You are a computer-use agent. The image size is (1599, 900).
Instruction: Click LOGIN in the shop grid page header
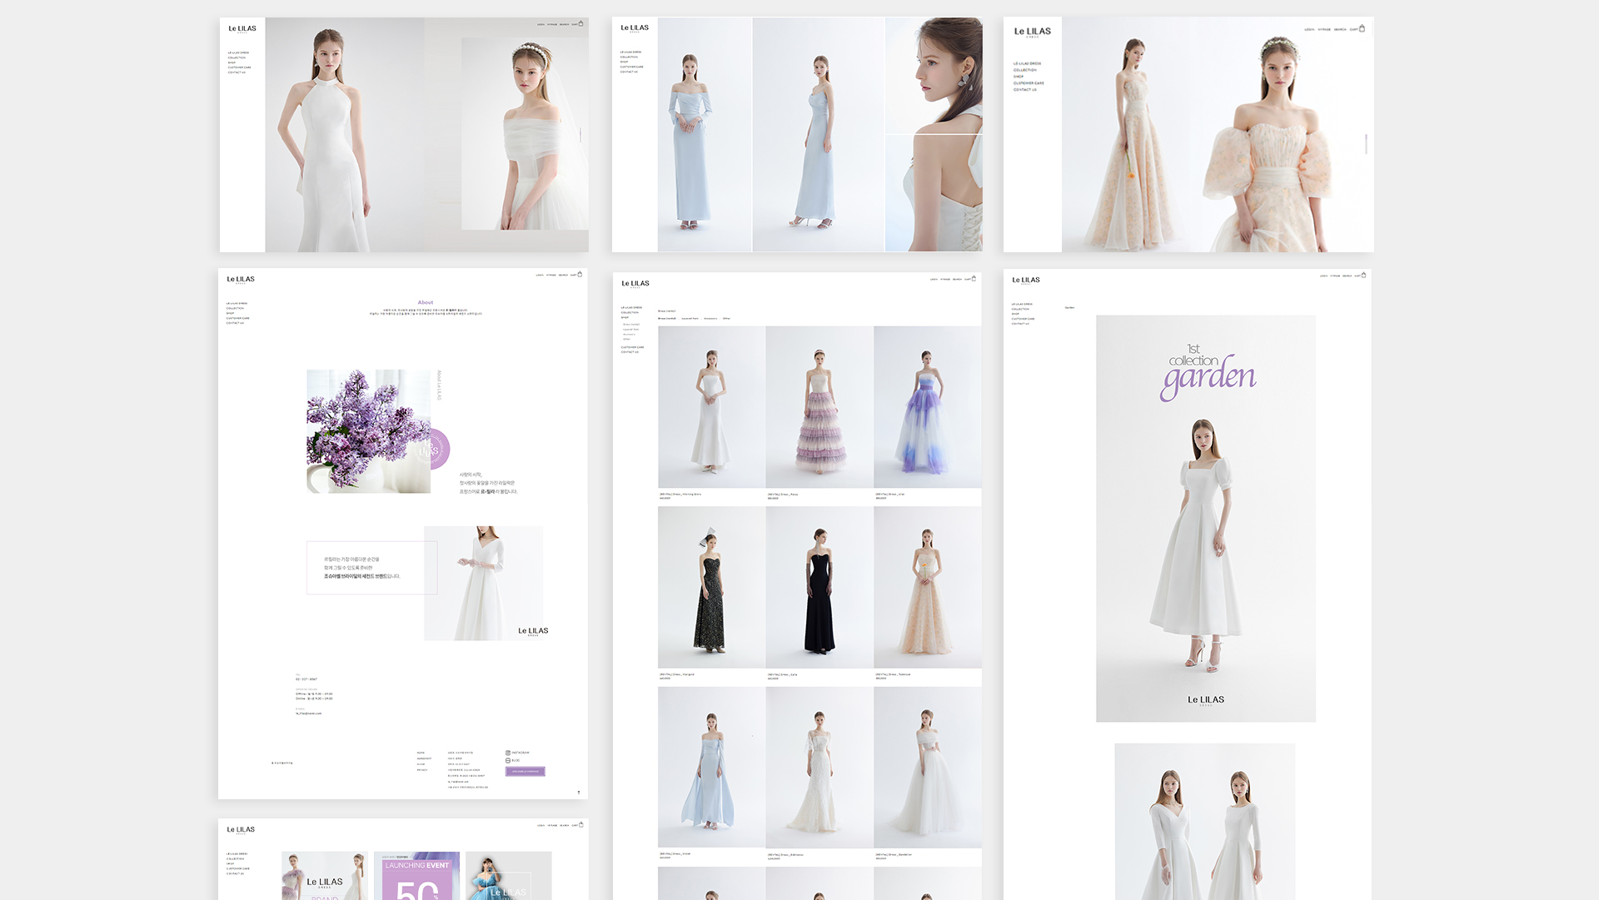(934, 280)
